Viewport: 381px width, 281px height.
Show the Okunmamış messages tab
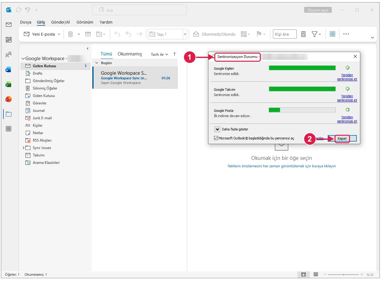pyautogui.click(x=130, y=54)
